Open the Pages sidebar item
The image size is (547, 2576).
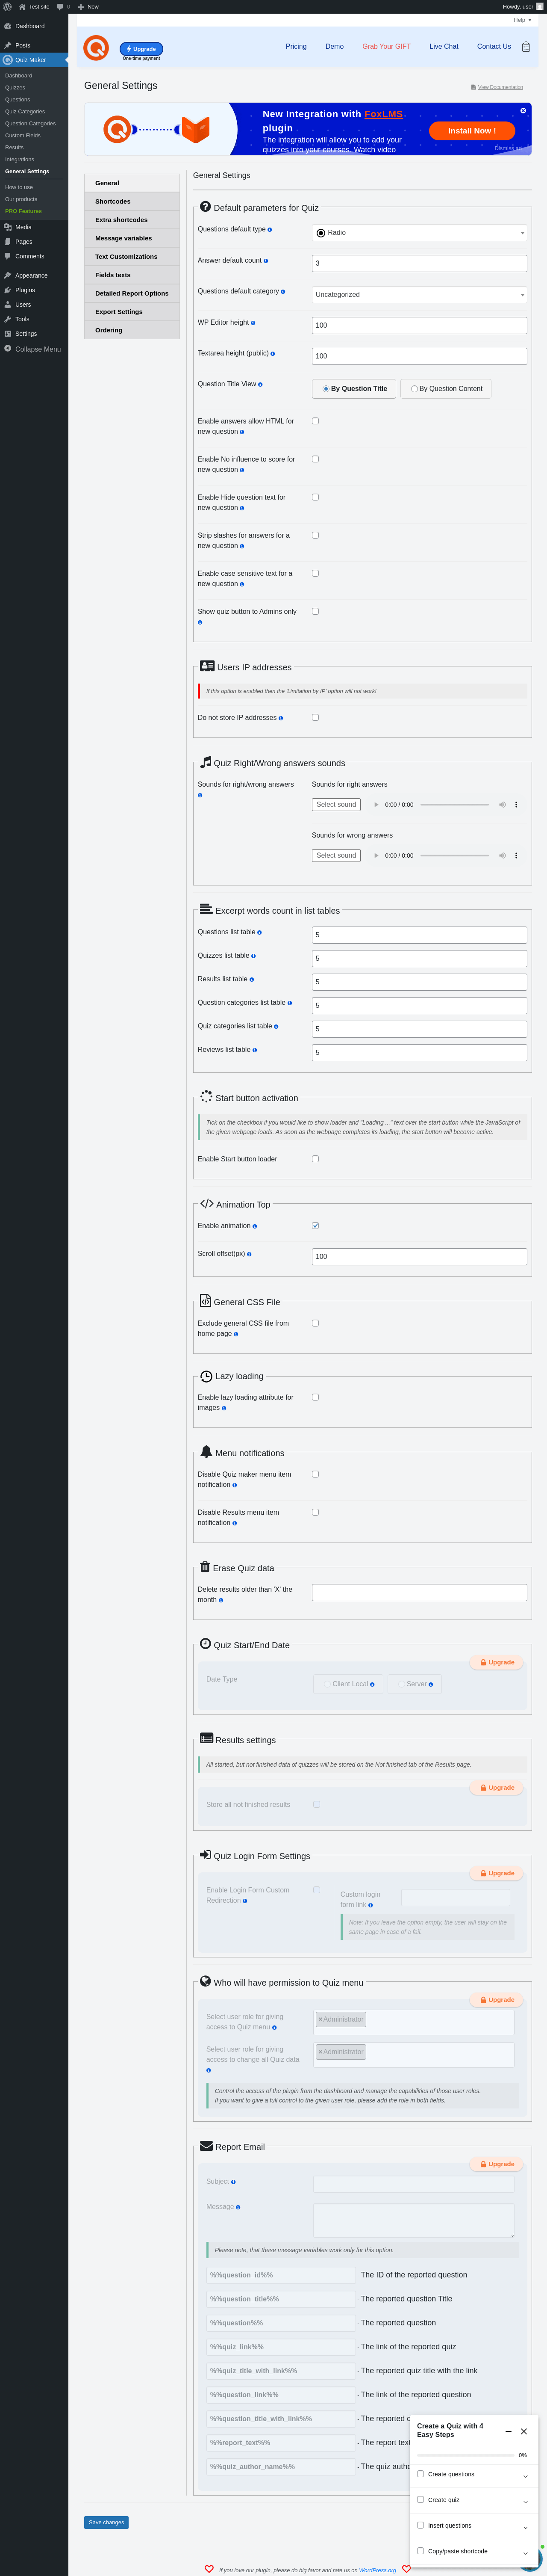coord(34,242)
